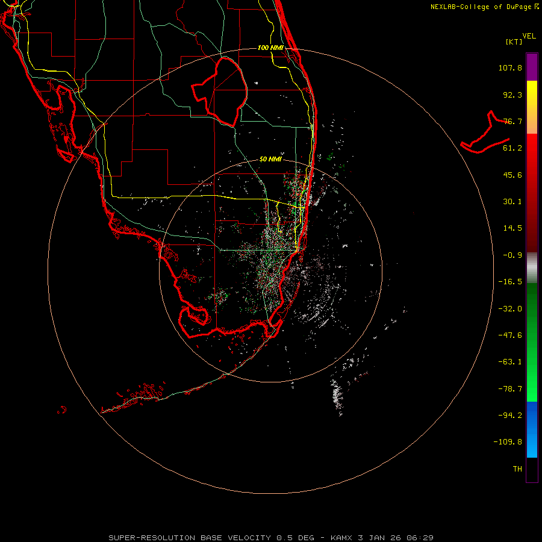The width and height of the screenshot is (542, 542).
Task: Click the Lake Okeechobee outline on map
Action: [220, 92]
